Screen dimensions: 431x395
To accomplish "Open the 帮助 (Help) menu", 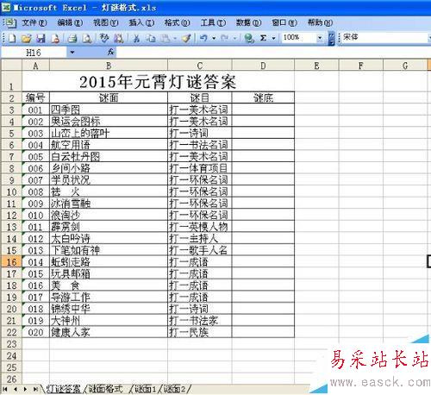I will click(320, 22).
